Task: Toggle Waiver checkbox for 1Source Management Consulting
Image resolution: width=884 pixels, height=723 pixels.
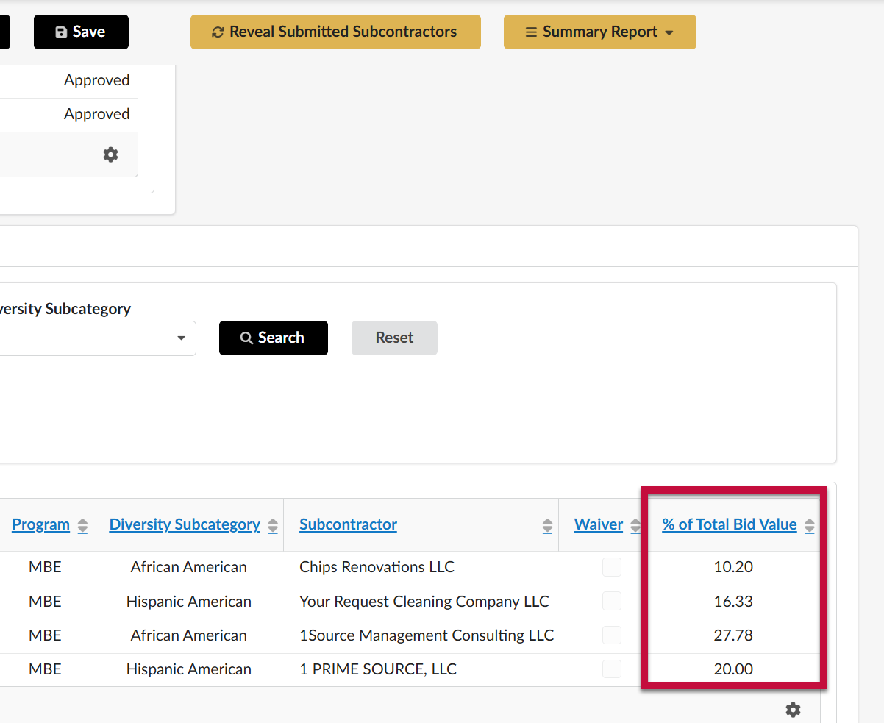Action: (x=612, y=635)
